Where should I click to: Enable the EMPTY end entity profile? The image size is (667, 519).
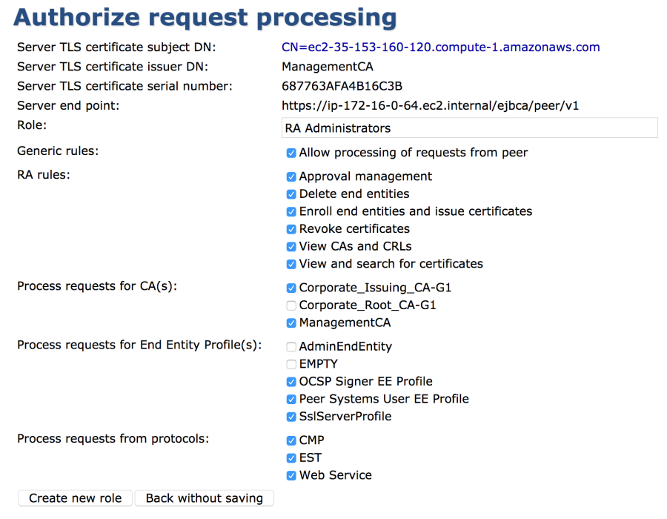coord(291,364)
